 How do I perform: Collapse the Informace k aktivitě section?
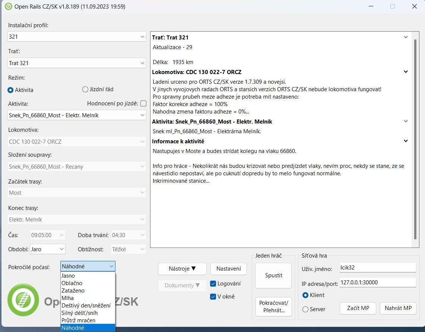(406, 141)
